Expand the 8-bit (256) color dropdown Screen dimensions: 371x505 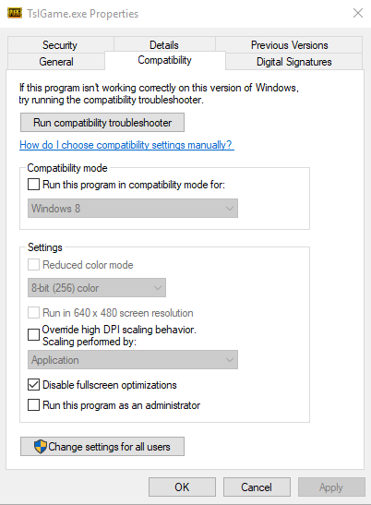97,288
